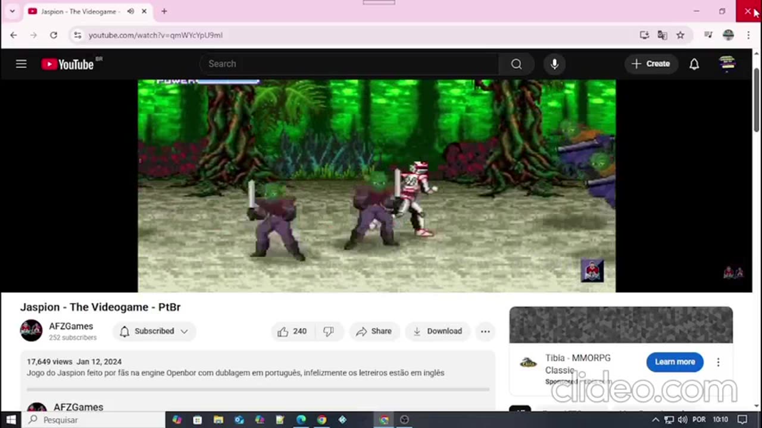The height and width of the screenshot is (428, 762).
Task: Go to the YouTube home logo
Action: pos(68,64)
